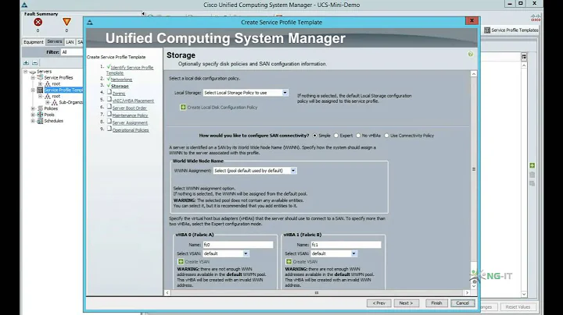Click the organization icon of root under Service Profiles
Screen dimensions: 563x315
[48, 83]
